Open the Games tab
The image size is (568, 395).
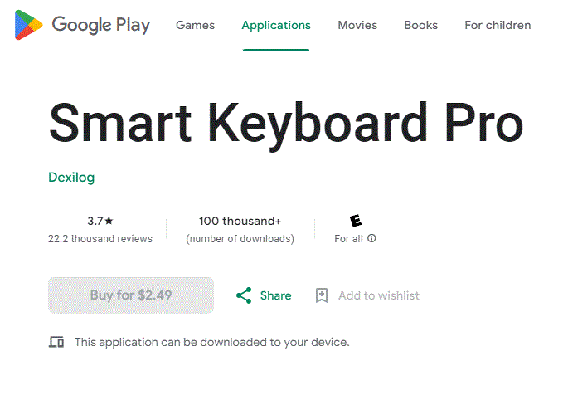(x=195, y=25)
